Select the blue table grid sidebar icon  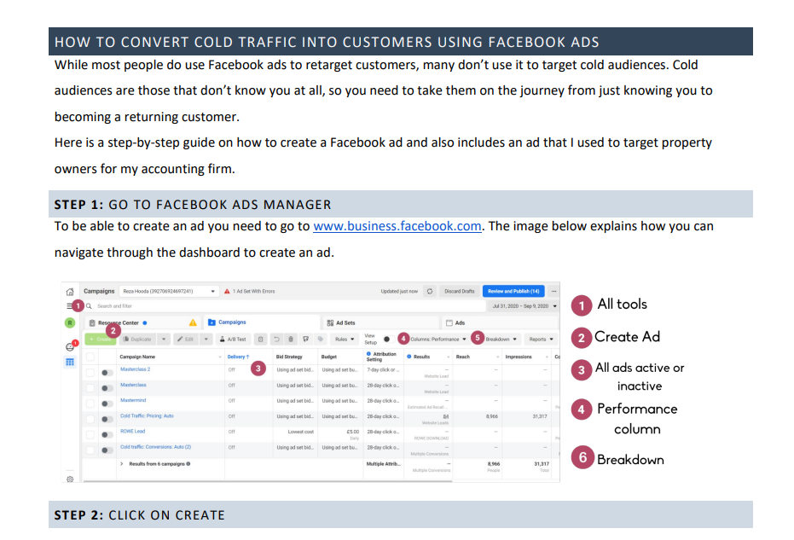pyautogui.click(x=70, y=363)
